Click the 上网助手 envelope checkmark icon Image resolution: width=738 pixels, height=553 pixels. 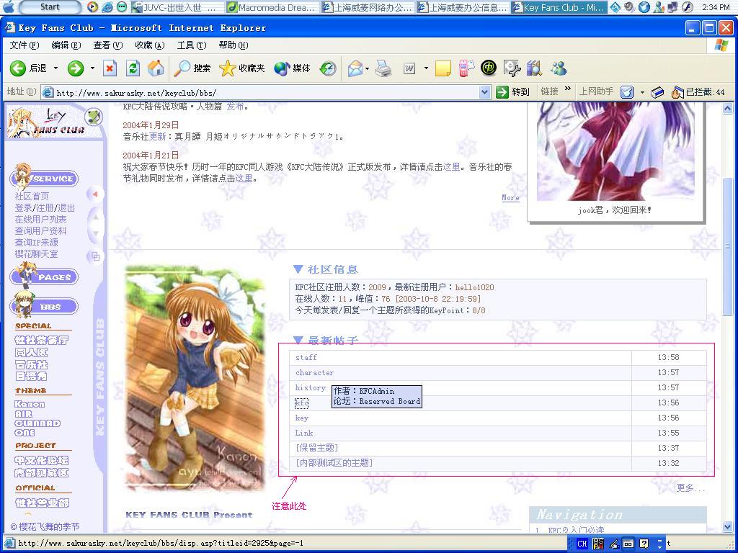coord(628,92)
